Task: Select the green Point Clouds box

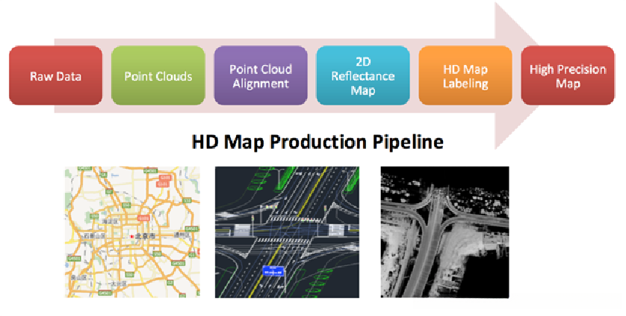Action: [x=158, y=75]
